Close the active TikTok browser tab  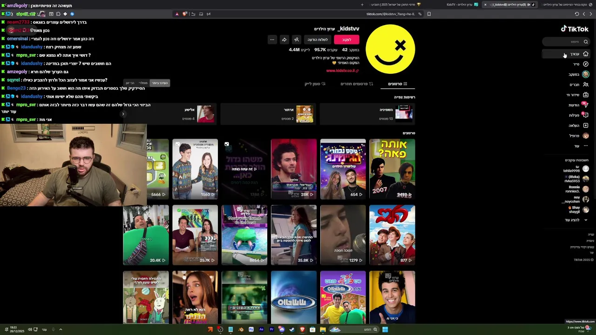pos(485,5)
